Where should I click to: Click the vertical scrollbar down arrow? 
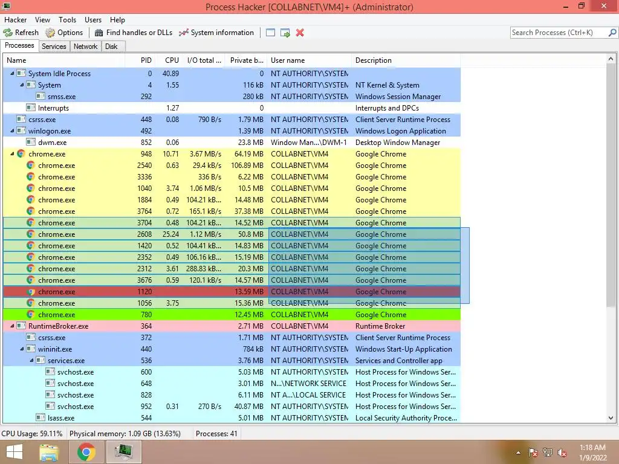coord(611,418)
